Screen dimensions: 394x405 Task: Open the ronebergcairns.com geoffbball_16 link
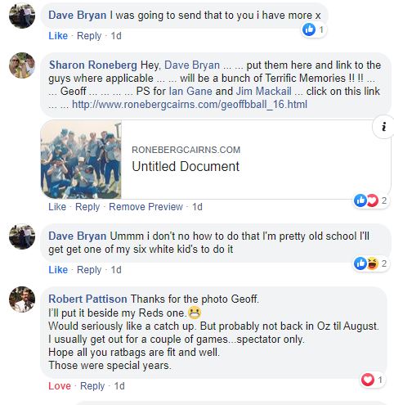tap(190, 104)
